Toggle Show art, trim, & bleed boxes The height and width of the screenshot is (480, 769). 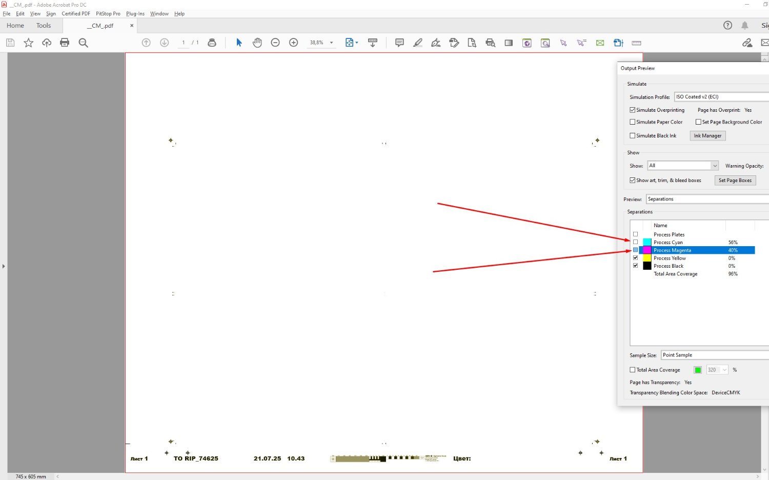(x=633, y=180)
